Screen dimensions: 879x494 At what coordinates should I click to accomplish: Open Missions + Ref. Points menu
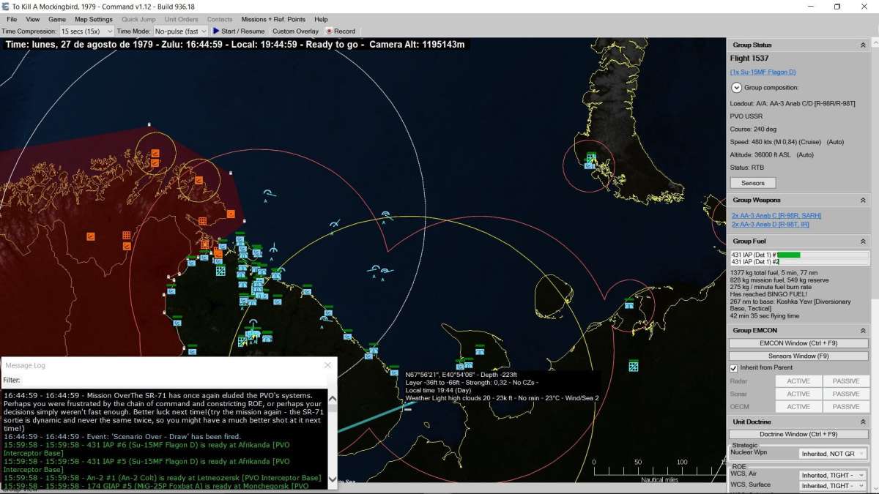point(273,19)
